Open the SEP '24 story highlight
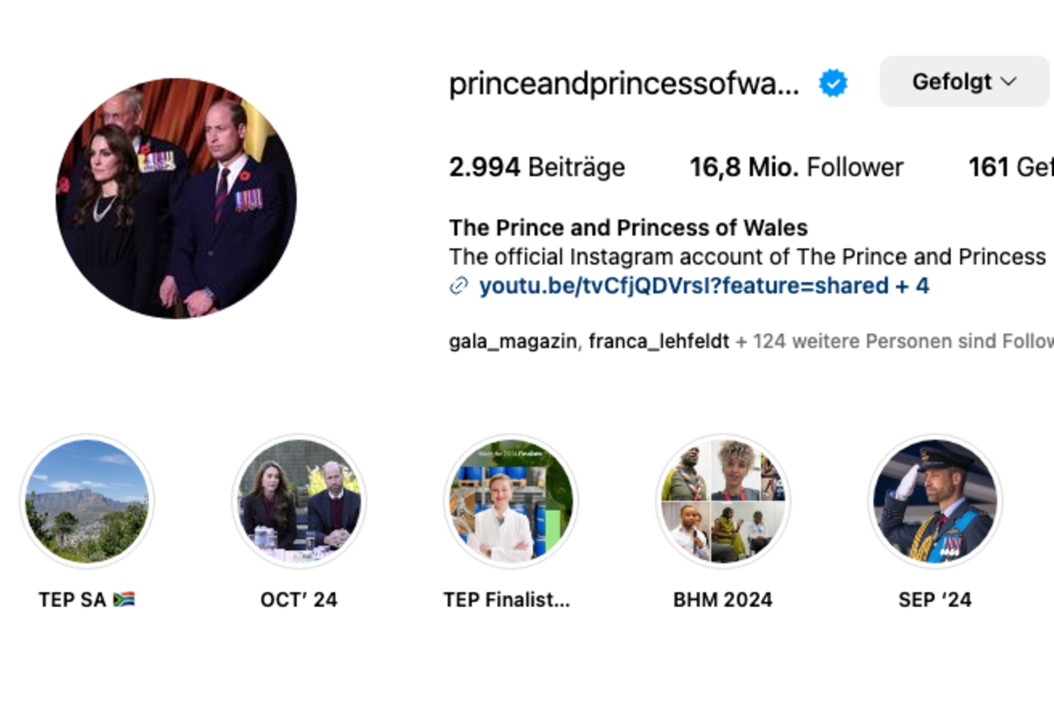Viewport: 1054px width, 702px height. tap(935, 501)
